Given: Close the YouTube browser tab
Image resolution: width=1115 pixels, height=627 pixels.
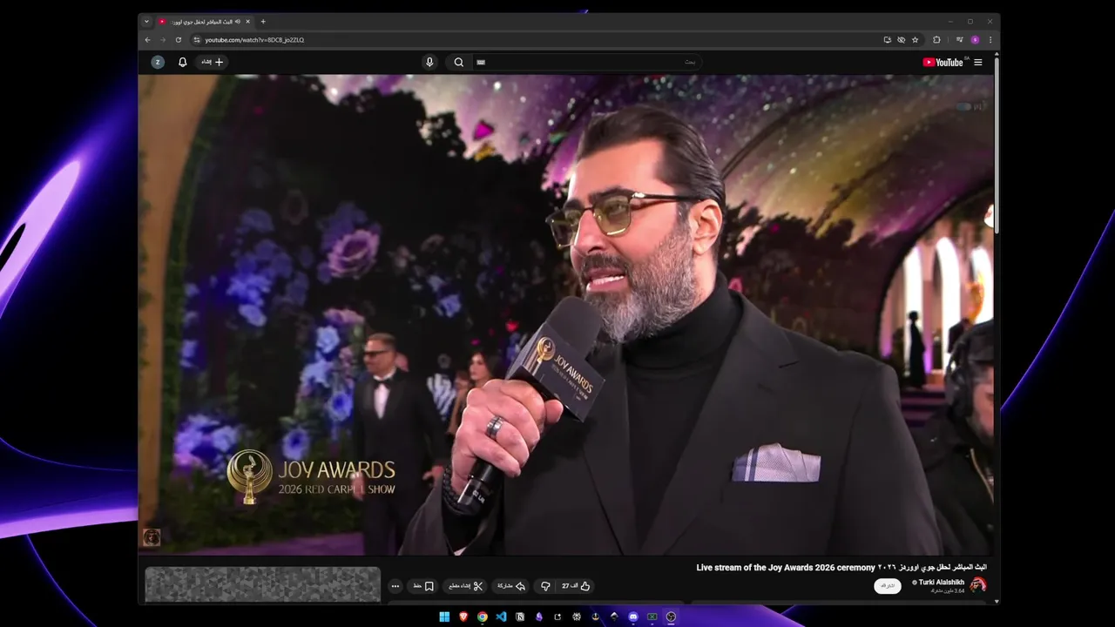Looking at the screenshot, I should [248, 22].
